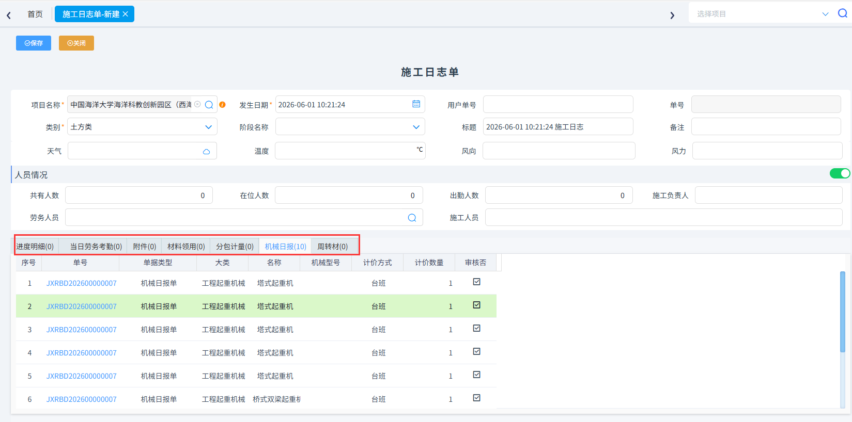This screenshot has width=852, height=422.
Task: Click the 温度 input field
Action: click(350, 151)
